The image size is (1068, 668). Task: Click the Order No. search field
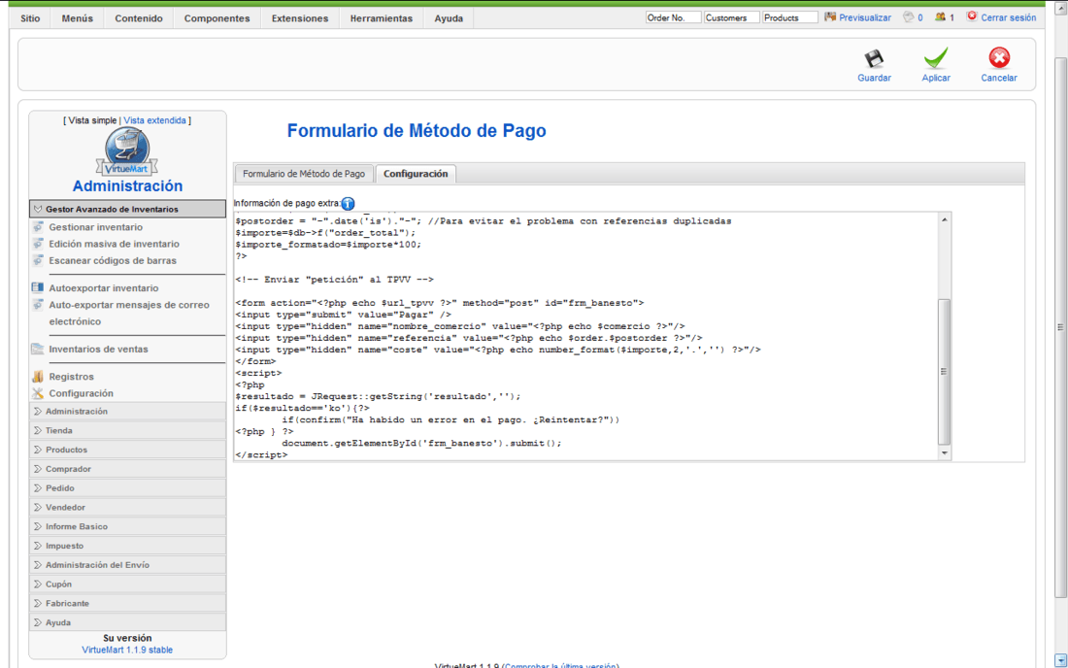tap(673, 17)
